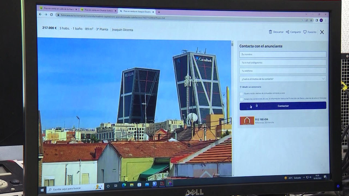Open Task View on the taskbar
This screenshot has height=196, width=349.
116,186
